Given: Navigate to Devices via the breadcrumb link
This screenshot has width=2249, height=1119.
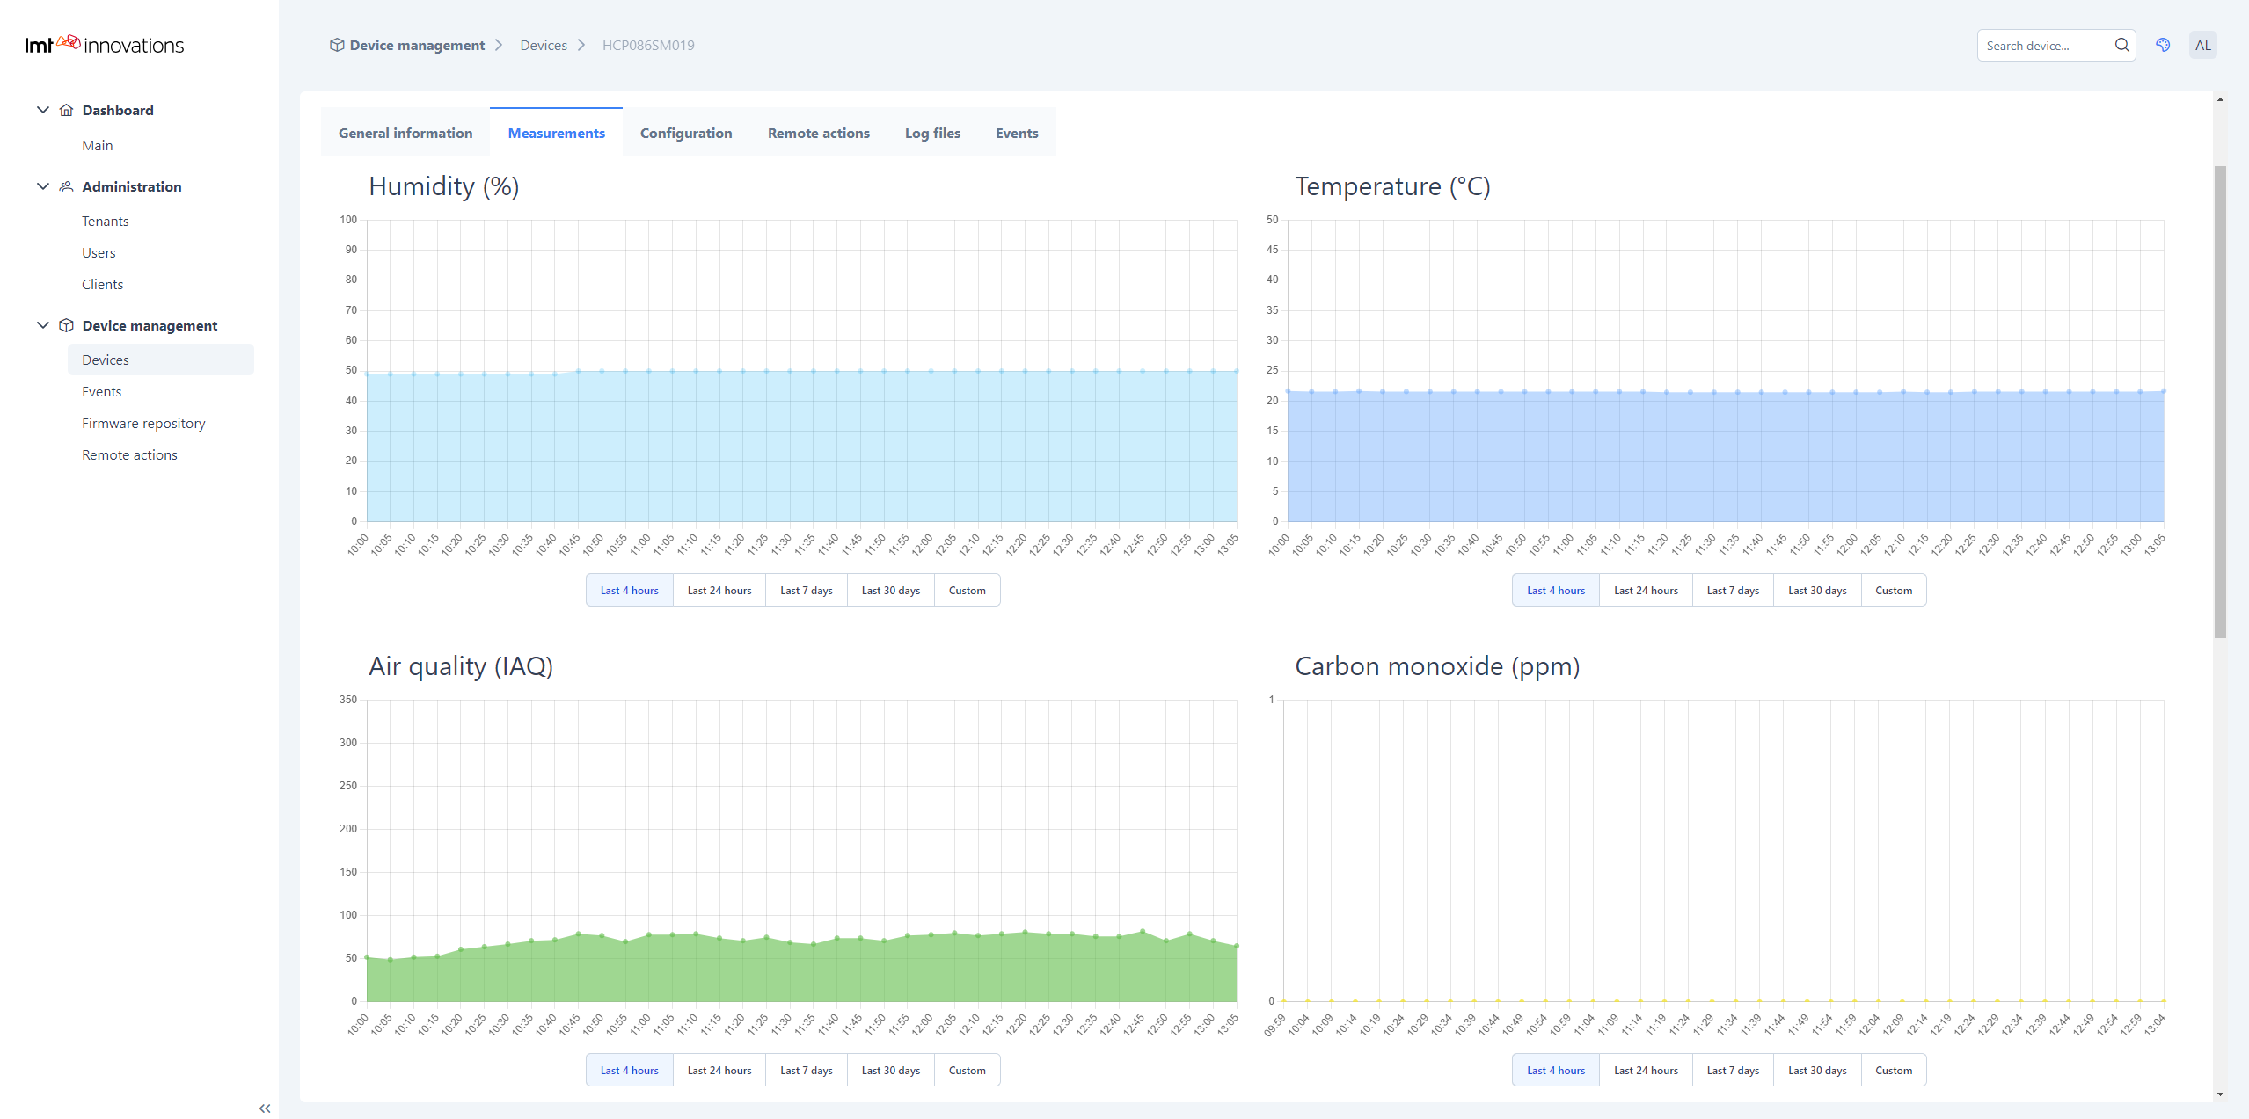Looking at the screenshot, I should (x=544, y=44).
